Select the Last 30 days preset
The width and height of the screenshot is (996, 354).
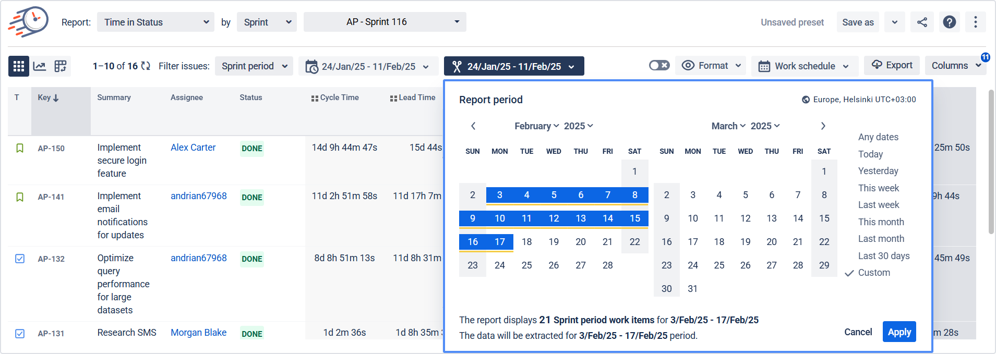pyautogui.click(x=883, y=256)
